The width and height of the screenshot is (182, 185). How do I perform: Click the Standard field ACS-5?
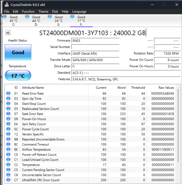click(126, 73)
